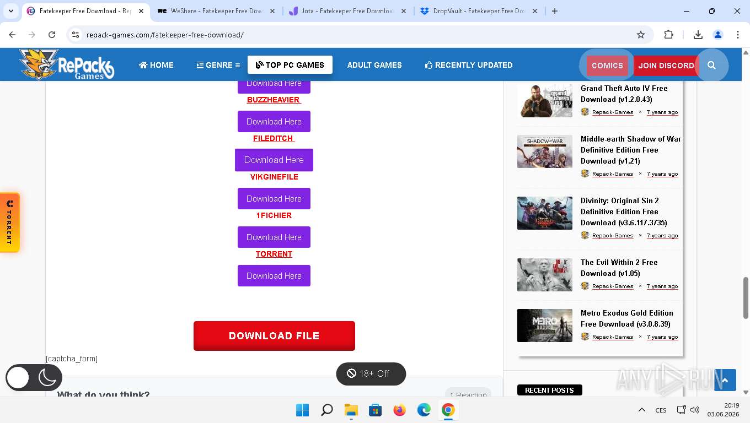Viewport: 750px width, 423px height.
Task: Open Chrome downloads icon
Action: point(698,35)
